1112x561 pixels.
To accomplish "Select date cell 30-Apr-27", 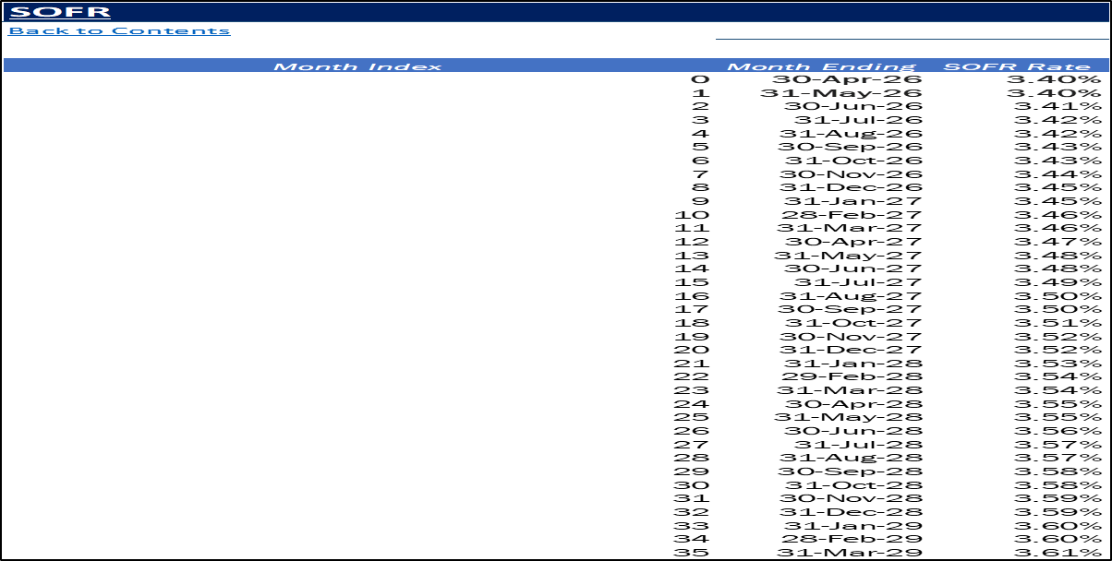I will pos(854,242).
